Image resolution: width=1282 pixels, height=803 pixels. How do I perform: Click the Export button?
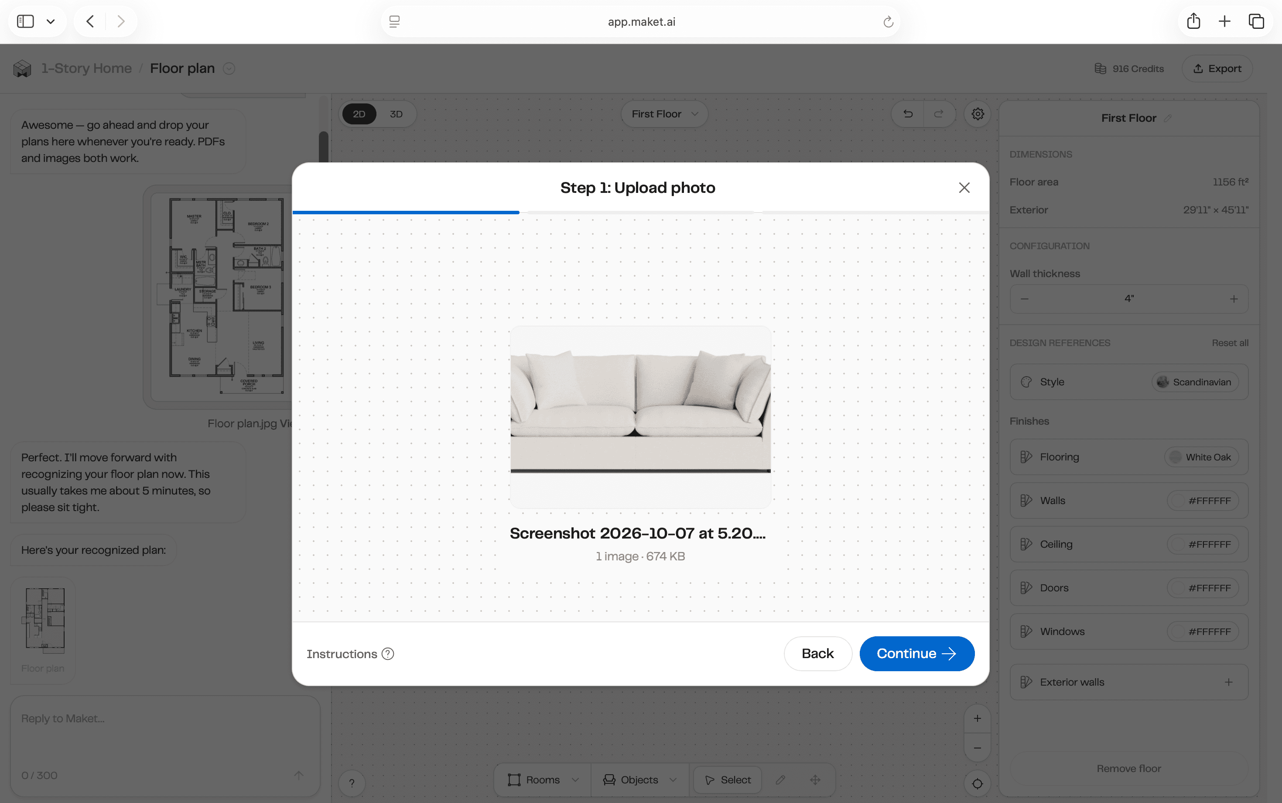click(1217, 69)
